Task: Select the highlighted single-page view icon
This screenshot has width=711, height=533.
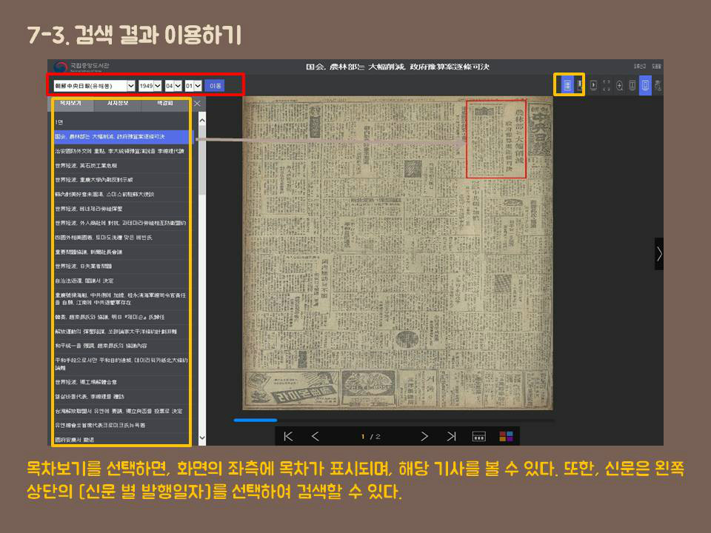Action: 645,85
